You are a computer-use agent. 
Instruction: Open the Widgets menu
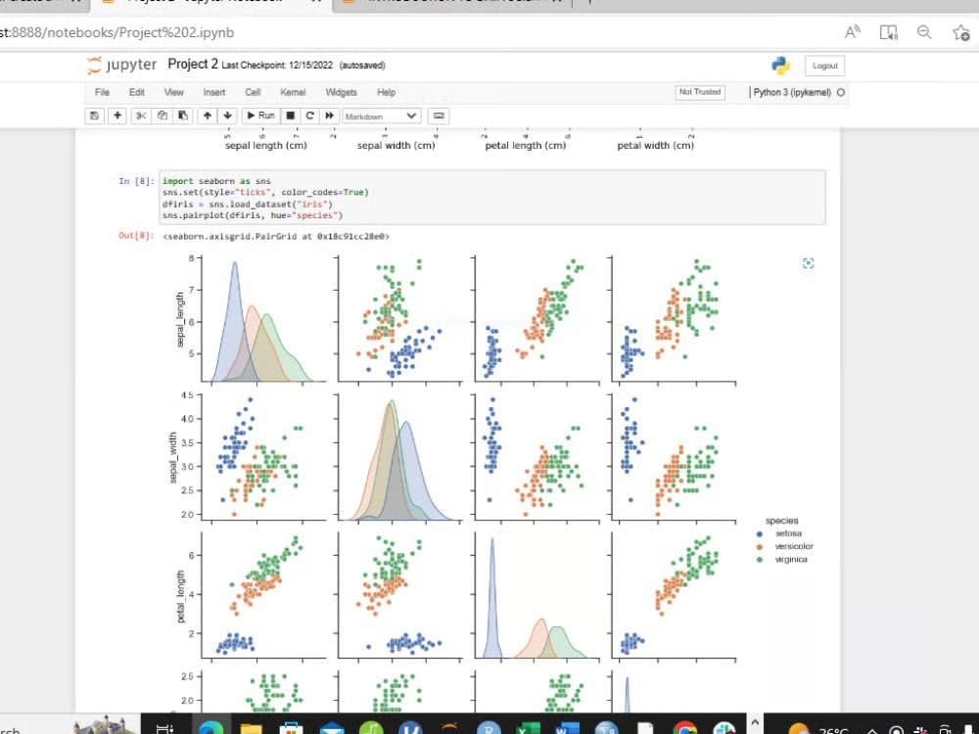coord(341,92)
